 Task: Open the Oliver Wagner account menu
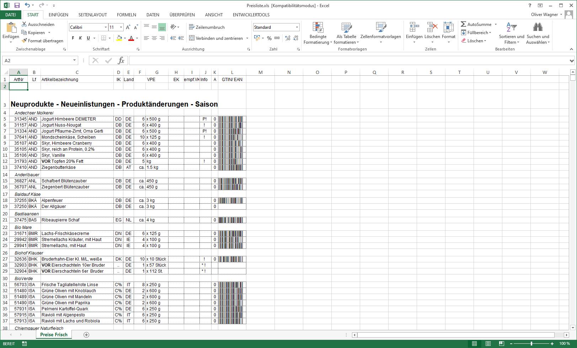(546, 15)
